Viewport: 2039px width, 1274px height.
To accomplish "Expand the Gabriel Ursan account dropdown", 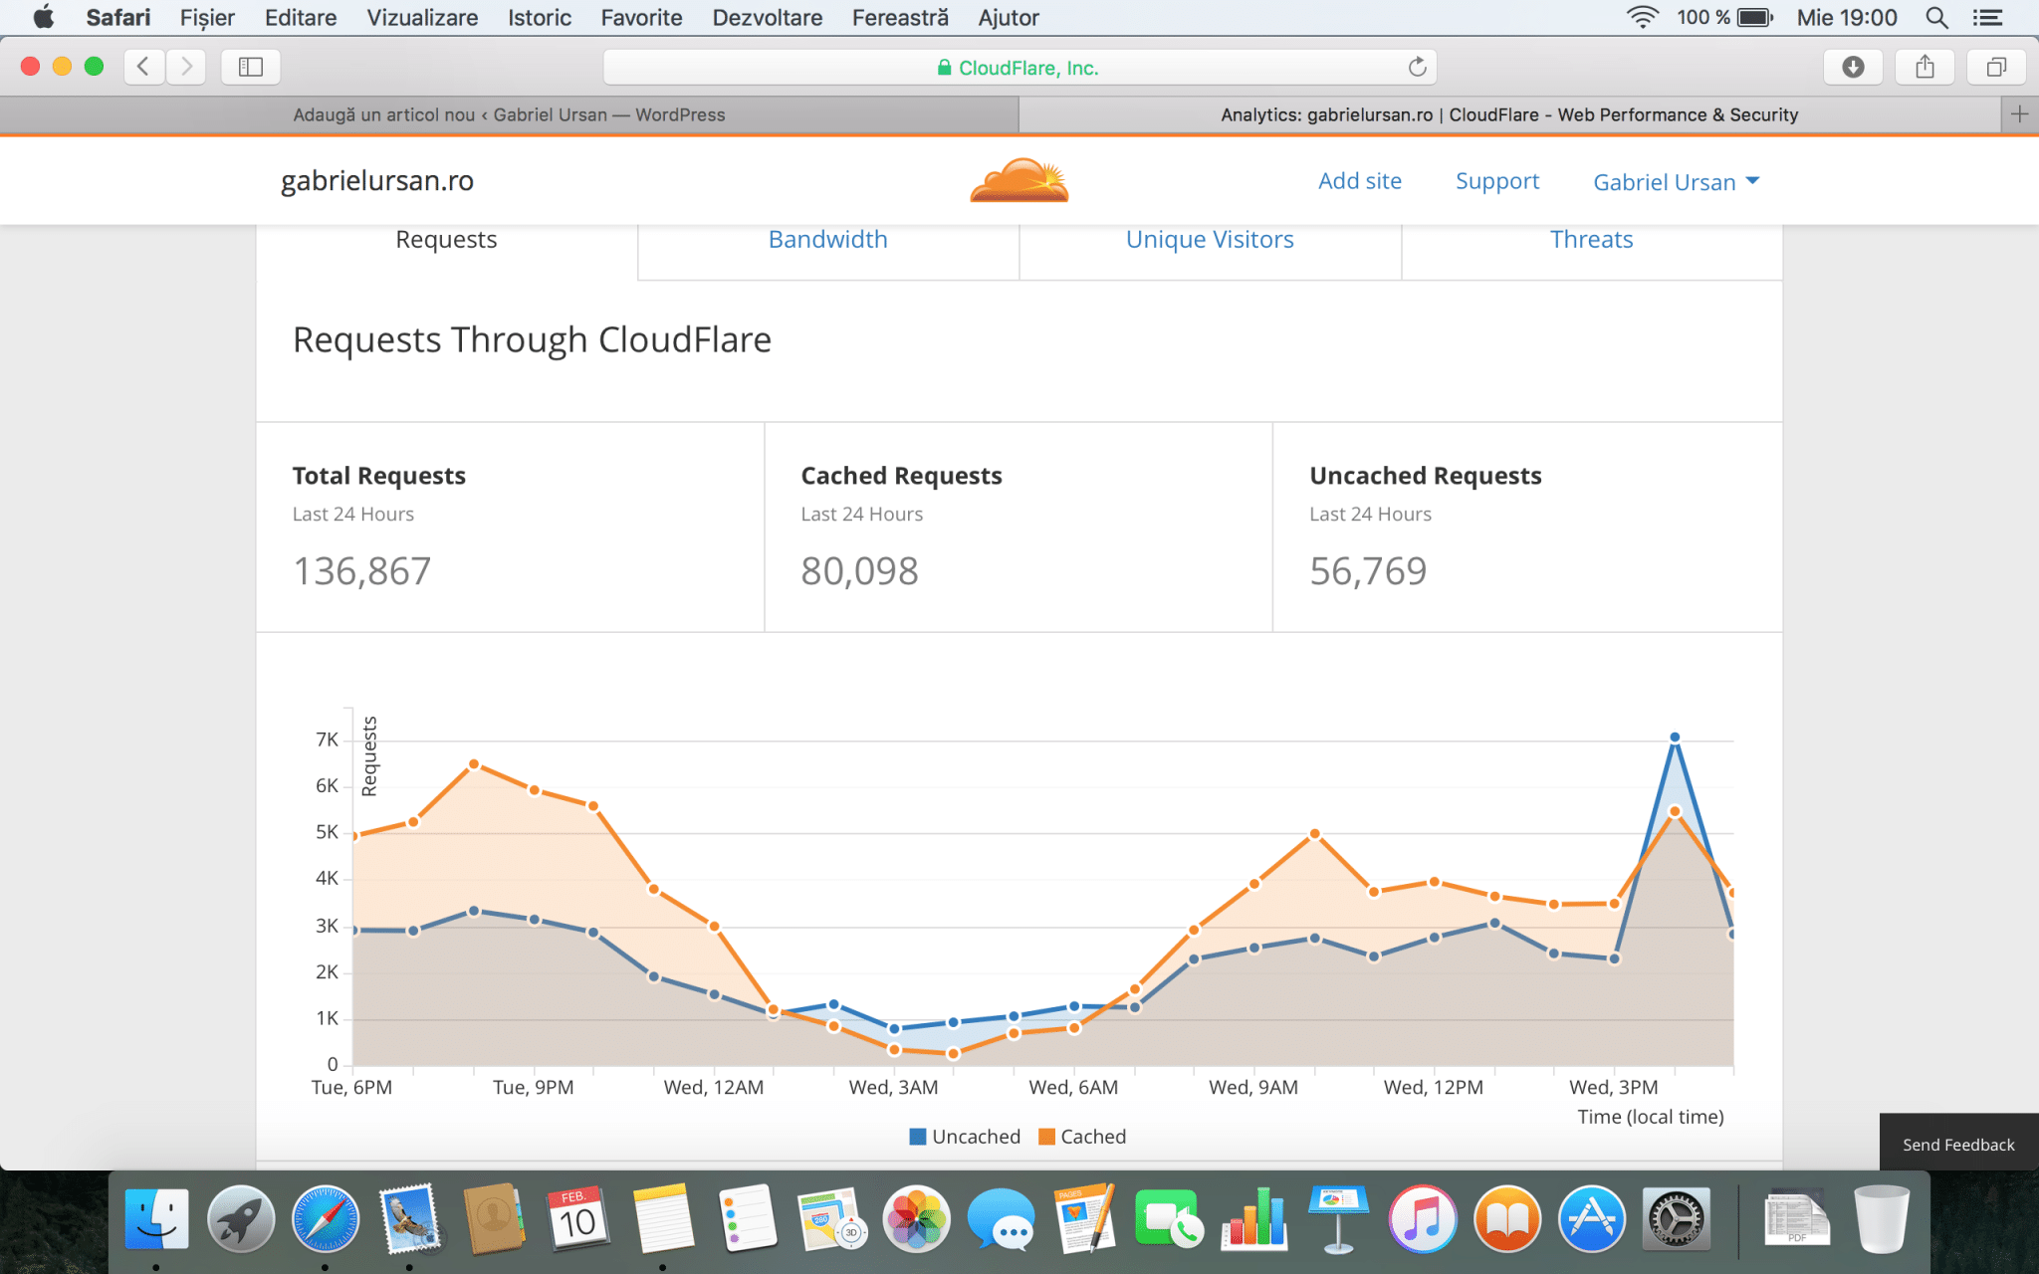I will 1677,182.
